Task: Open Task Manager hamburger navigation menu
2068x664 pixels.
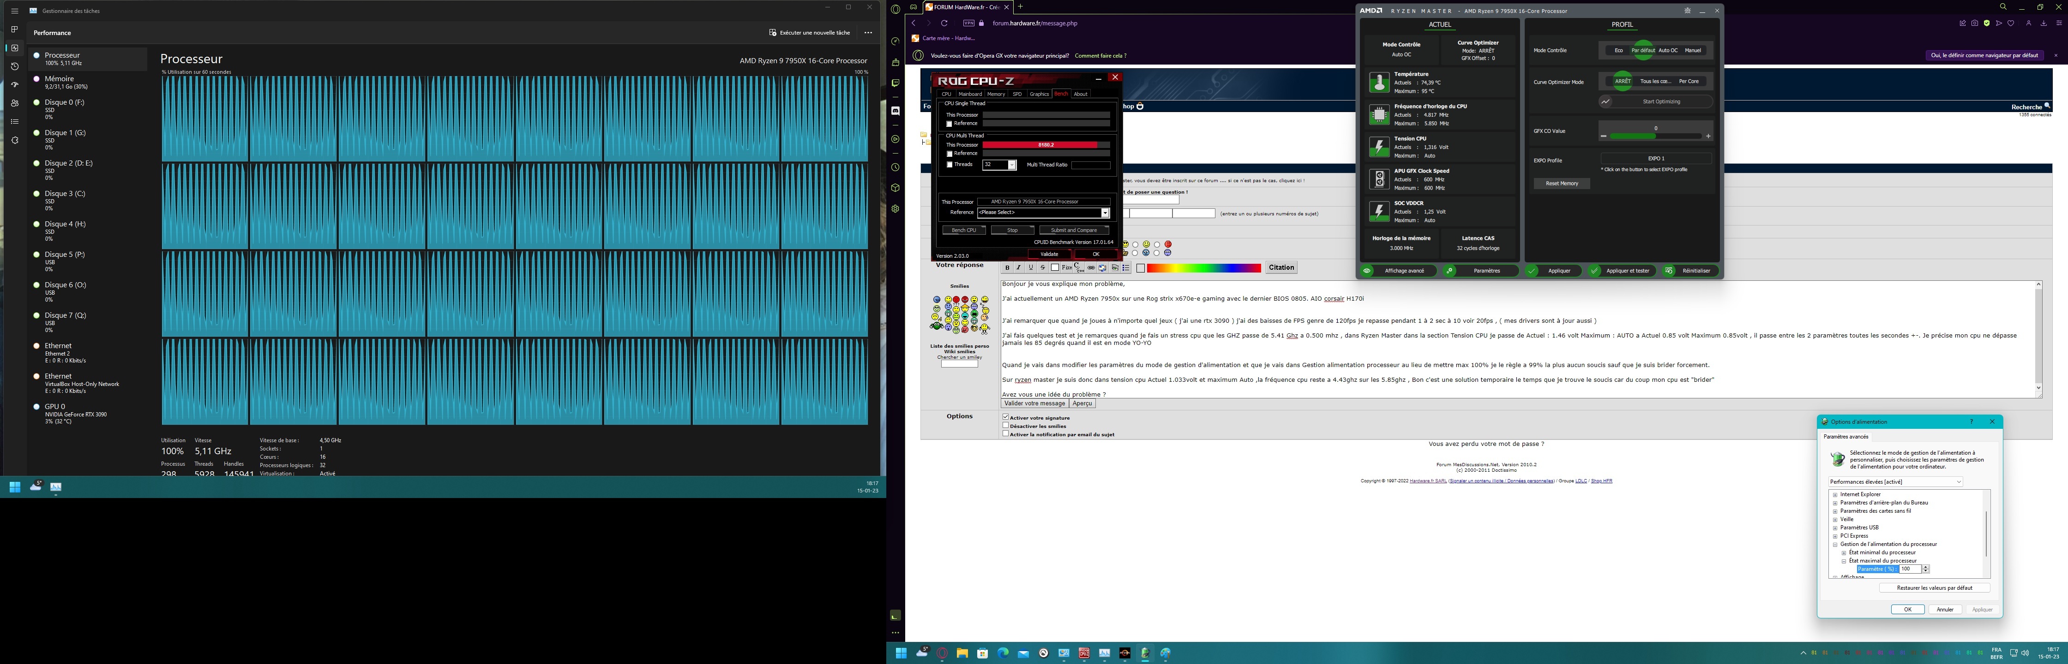Action: (14, 11)
